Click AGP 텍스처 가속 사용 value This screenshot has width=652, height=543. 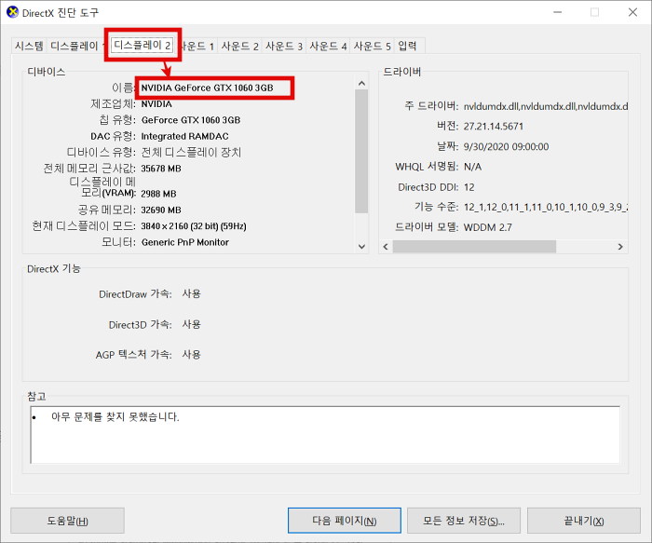(x=191, y=355)
